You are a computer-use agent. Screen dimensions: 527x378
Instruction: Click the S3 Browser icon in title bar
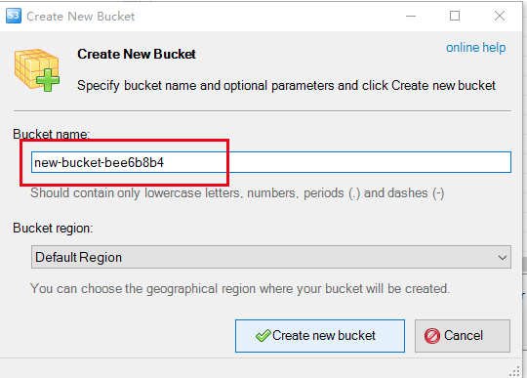coord(14,16)
